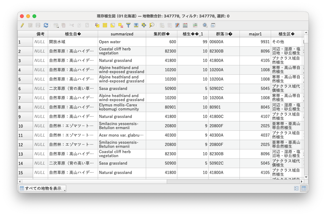Image resolution: width=326 pixels, height=216 pixels.
Task: Reload the attribute table
Action: [x=46, y=25]
